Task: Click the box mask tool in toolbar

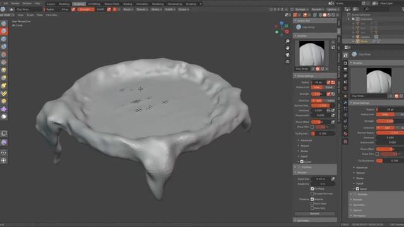Action: pos(4,133)
